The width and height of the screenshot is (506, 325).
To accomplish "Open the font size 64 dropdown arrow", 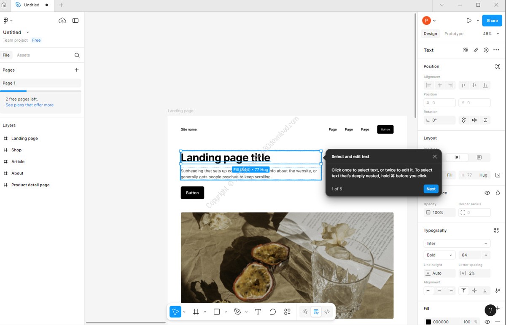I will [486, 255].
